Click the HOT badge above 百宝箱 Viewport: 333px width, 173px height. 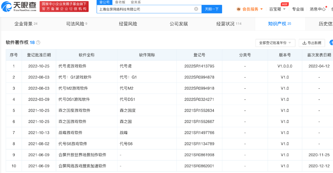pos(285,4)
